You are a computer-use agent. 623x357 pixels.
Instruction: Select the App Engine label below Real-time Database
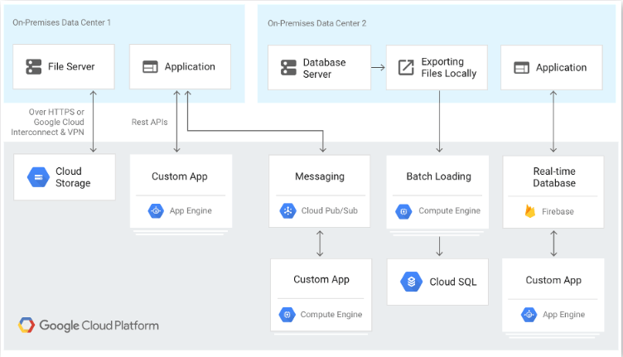(x=564, y=315)
